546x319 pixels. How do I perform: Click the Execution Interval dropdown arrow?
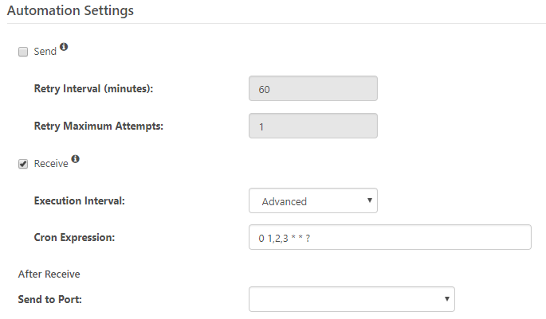click(x=370, y=200)
